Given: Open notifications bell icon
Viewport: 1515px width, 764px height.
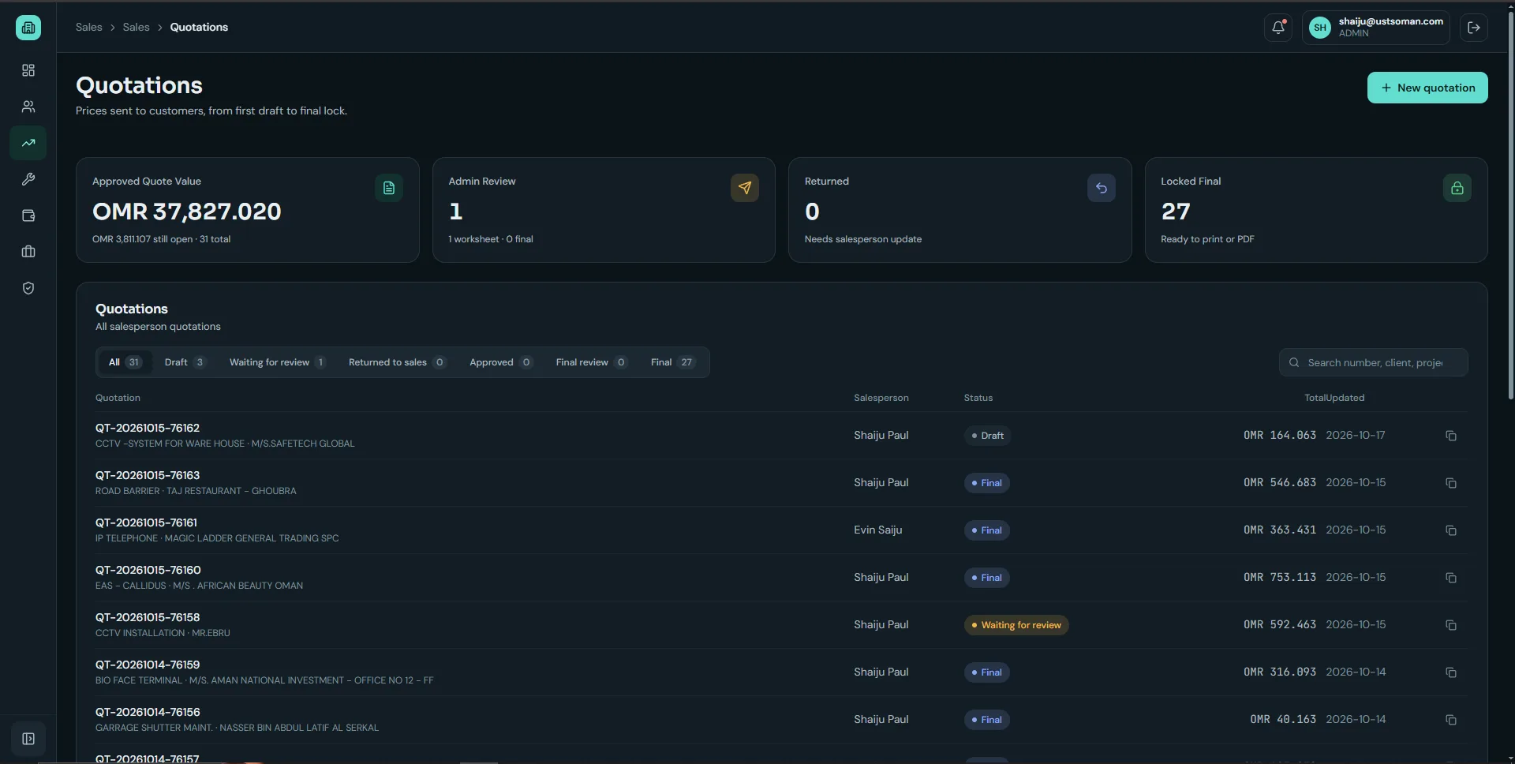Looking at the screenshot, I should (1278, 28).
